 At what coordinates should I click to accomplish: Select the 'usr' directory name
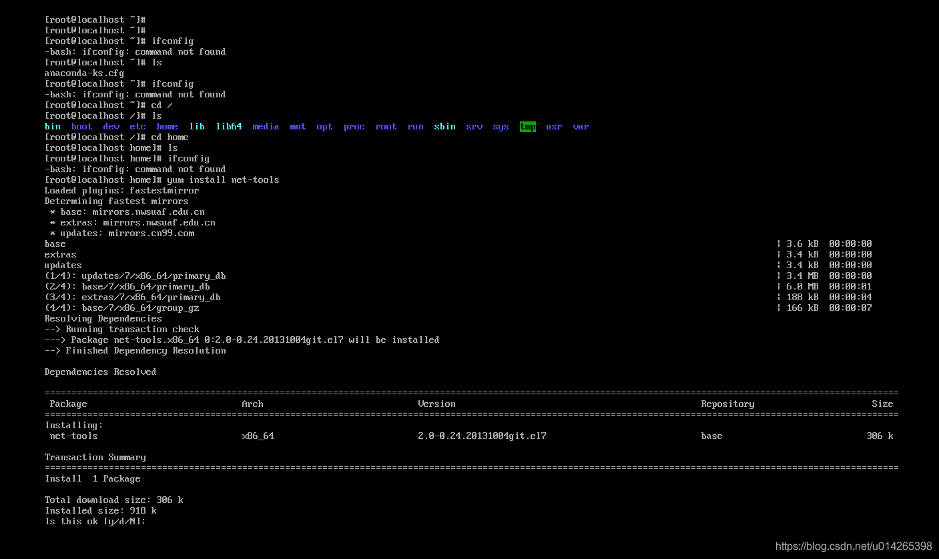555,127
